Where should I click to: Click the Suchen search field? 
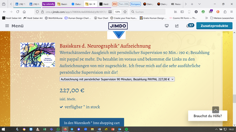tap(147, 12)
